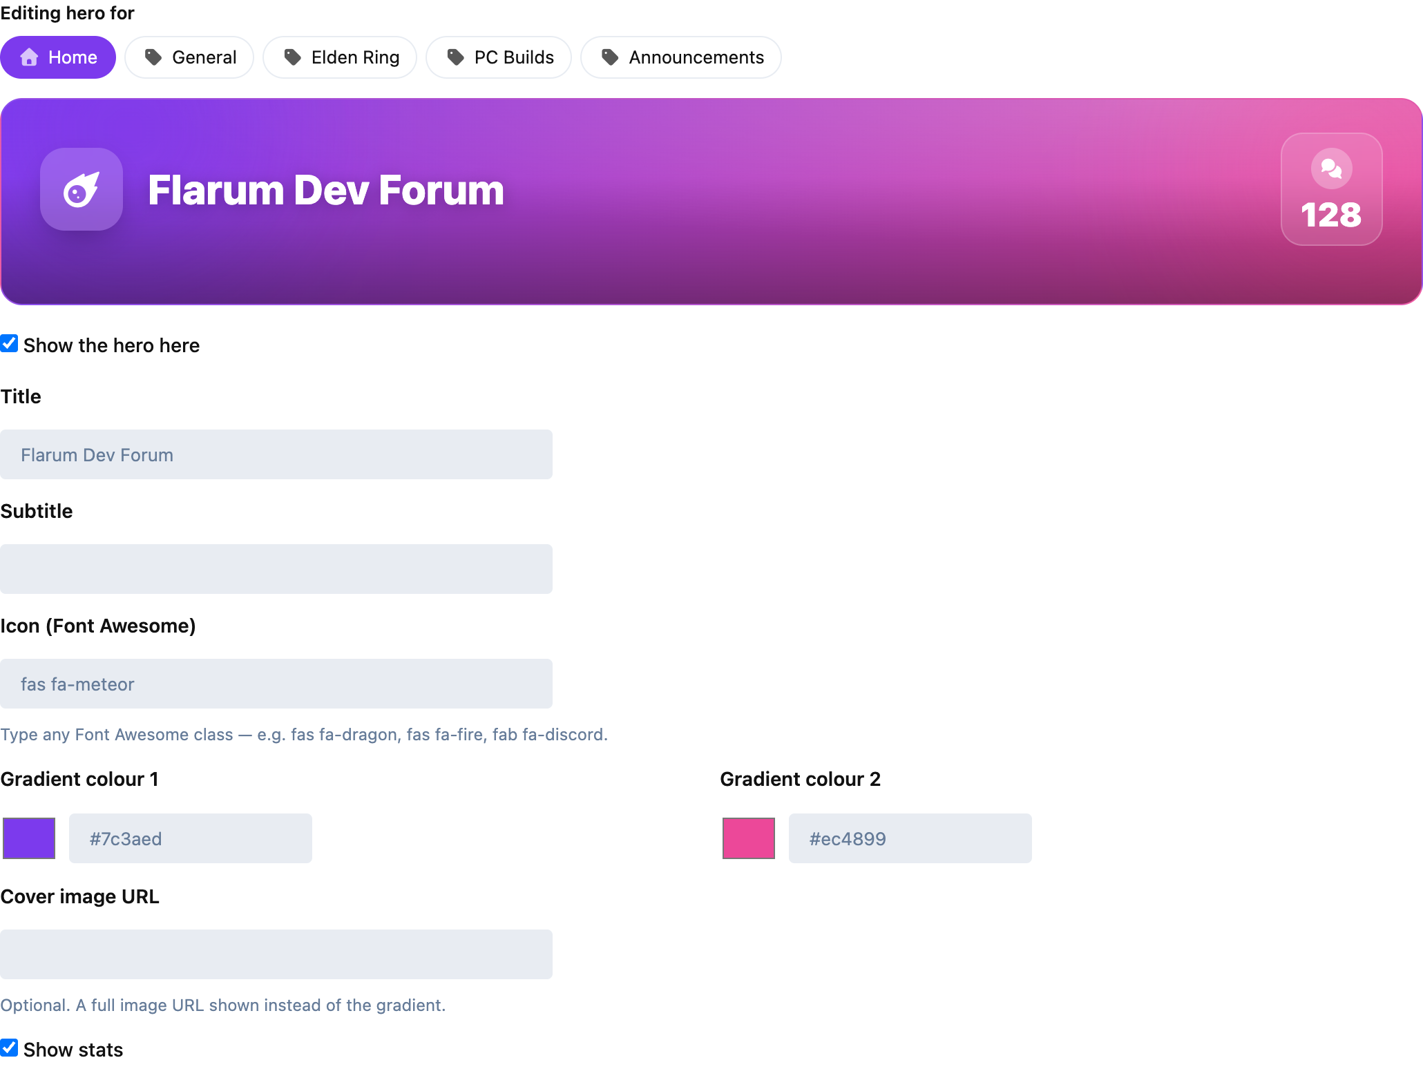Open the Gradient colour 1 purple swatch
Viewport: 1423px width, 1069px height.
pyautogui.click(x=29, y=838)
